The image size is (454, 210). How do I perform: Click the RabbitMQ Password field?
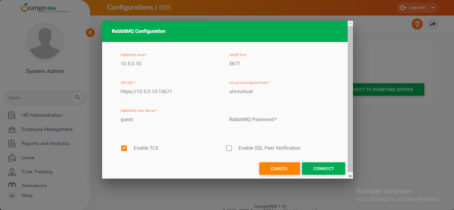[279, 119]
